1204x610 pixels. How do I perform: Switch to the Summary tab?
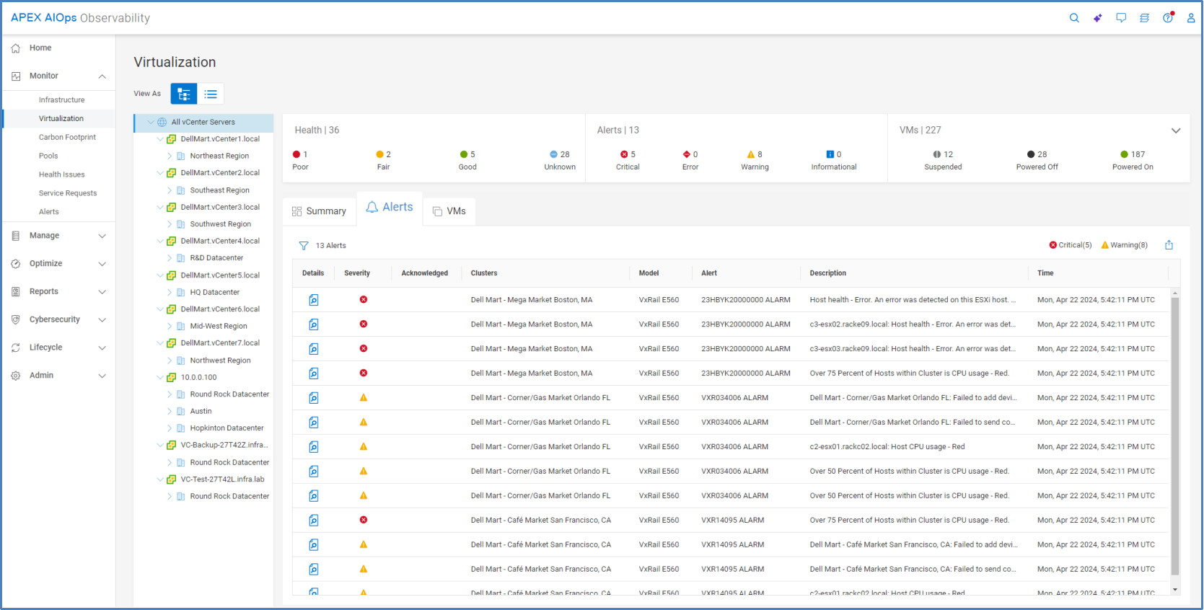tap(319, 211)
